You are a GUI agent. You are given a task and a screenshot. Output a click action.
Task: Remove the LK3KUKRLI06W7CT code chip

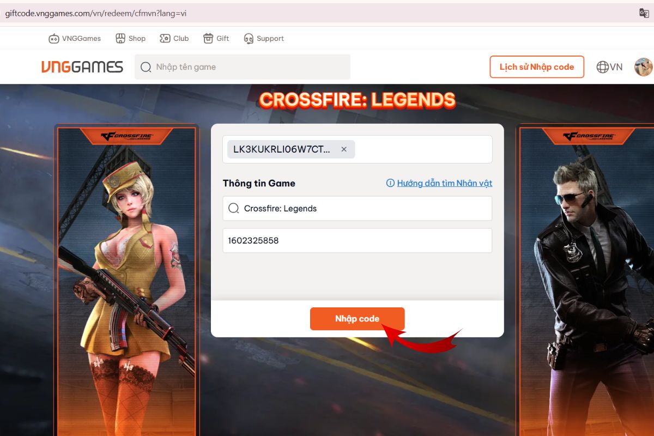pos(344,149)
